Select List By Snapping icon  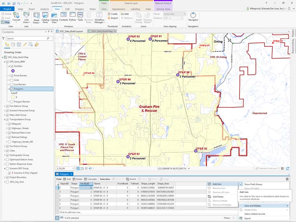(x=31, y=45)
